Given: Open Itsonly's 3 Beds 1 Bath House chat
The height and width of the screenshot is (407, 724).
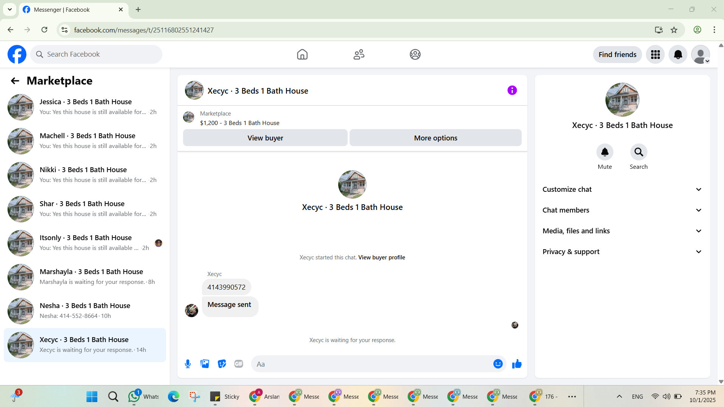Looking at the screenshot, I should pyautogui.click(x=85, y=243).
